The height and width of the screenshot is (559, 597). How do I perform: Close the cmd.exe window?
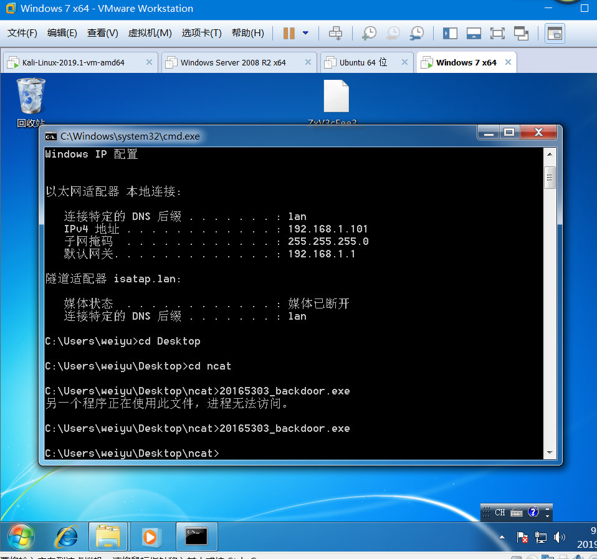click(538, 133)
